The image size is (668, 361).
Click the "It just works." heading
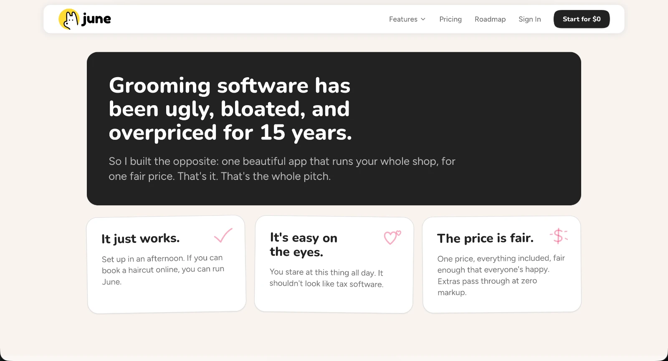click(141, 239)
